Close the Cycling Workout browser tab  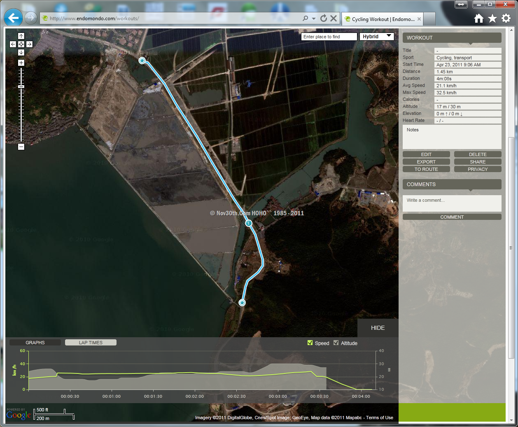[419, 19]
